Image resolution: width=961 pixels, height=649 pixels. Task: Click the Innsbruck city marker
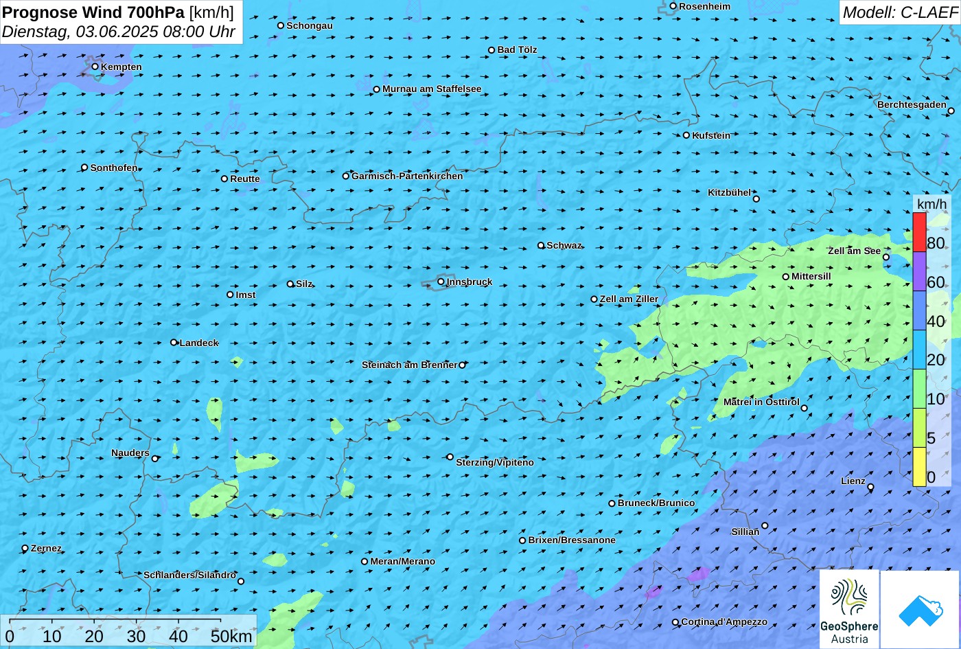[x=441, y=282]
